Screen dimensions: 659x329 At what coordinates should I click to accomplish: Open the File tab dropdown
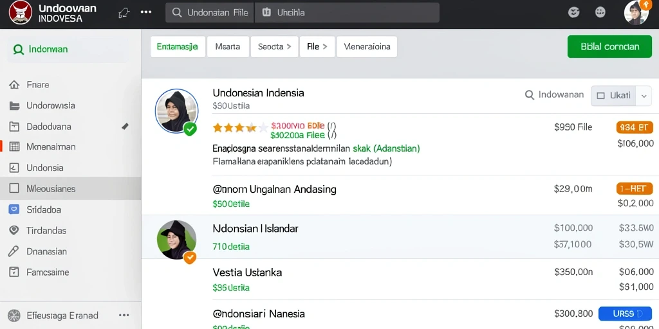(317, 46)
